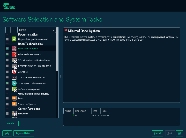Viewport: 186px width, 138px height.
Task: Click the 4% disk usage bar
Action: [82, 115]
